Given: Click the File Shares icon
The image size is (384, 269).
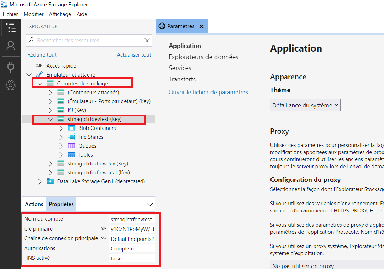Looking at the screenshot, I should [72, 137].
